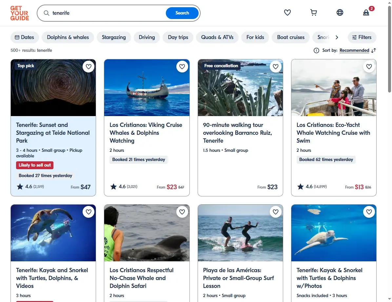The image size is (392, 302).
Task: Click the page vertical scrollbar thumb
Action: point(389,49)
